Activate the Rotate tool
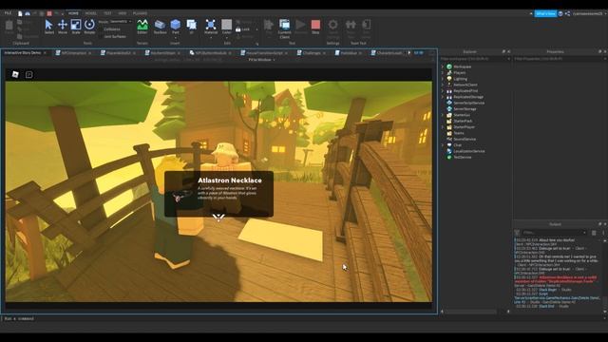 coord(89,27)
